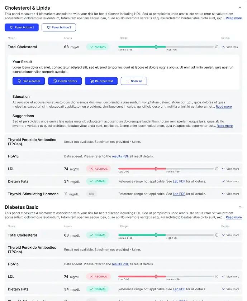The image size is (247, 301).
Task: Click info icon next to LDL range in Cholesterol panel
Action: (x=217, y=169)
